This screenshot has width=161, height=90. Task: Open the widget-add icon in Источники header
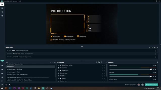(97, 62)
